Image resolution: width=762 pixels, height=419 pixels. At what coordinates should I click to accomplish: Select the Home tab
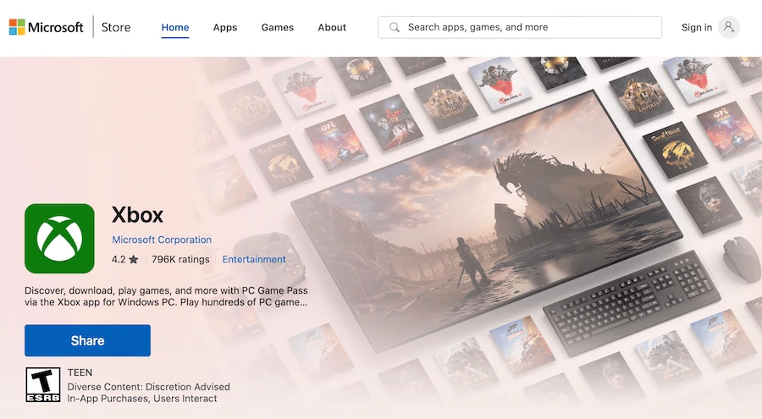tap(175, 27)
